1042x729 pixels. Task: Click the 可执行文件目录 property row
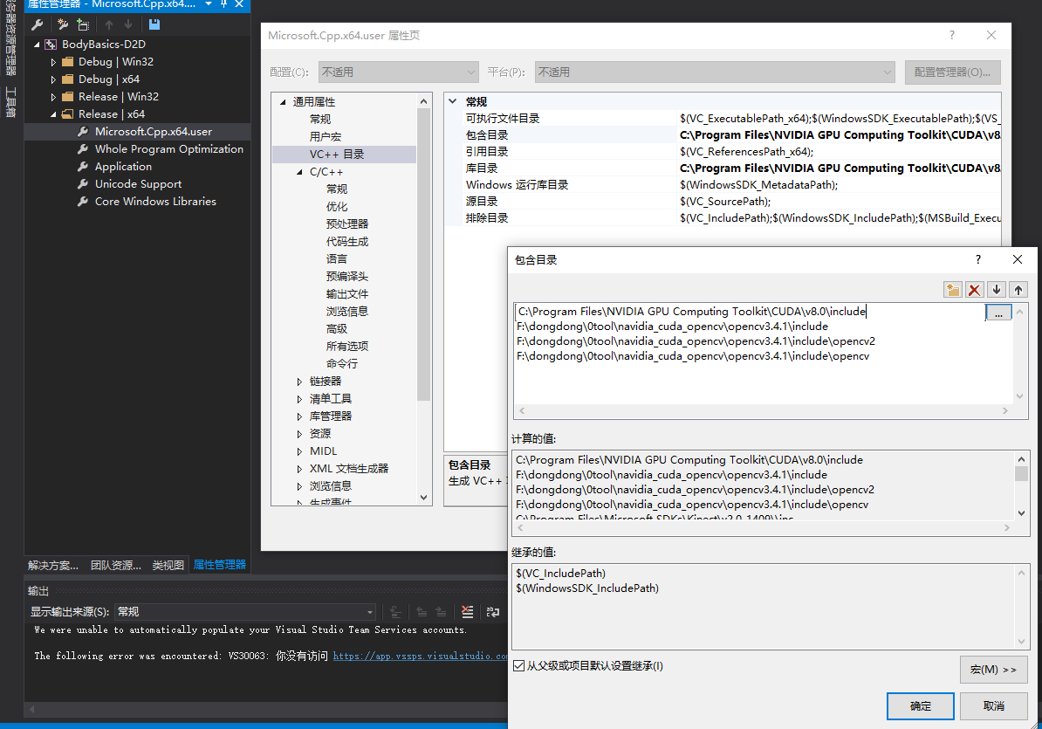(x=723, y=118)
